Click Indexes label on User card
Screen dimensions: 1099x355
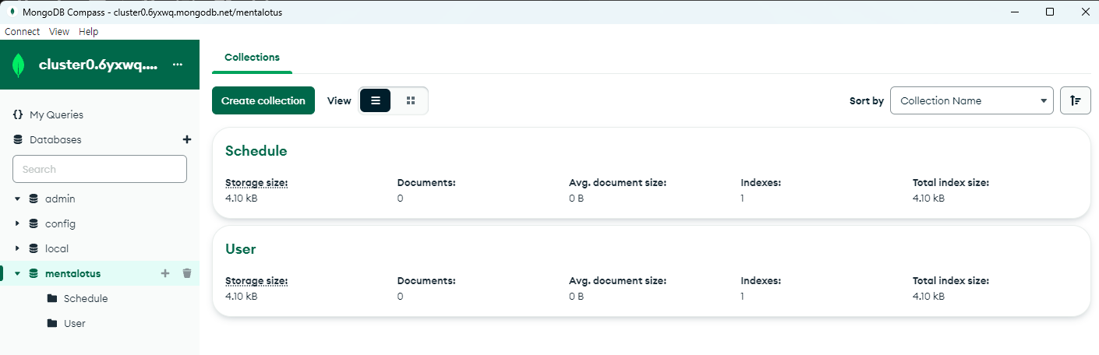tap(761, 281)
